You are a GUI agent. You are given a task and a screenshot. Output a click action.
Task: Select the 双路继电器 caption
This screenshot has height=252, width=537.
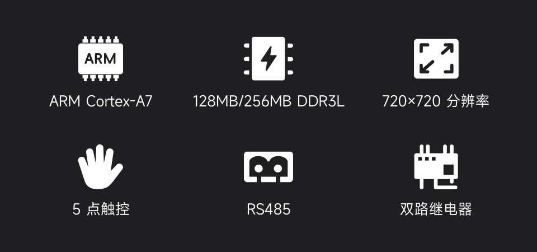click(x=436, y=209)
